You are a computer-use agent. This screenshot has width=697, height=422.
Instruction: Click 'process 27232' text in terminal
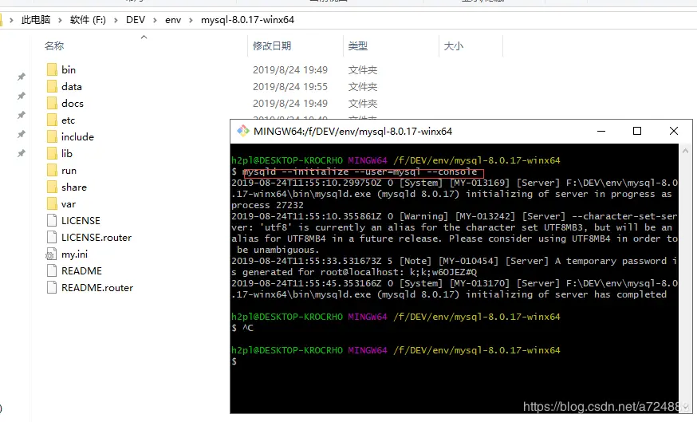point(267,206)
